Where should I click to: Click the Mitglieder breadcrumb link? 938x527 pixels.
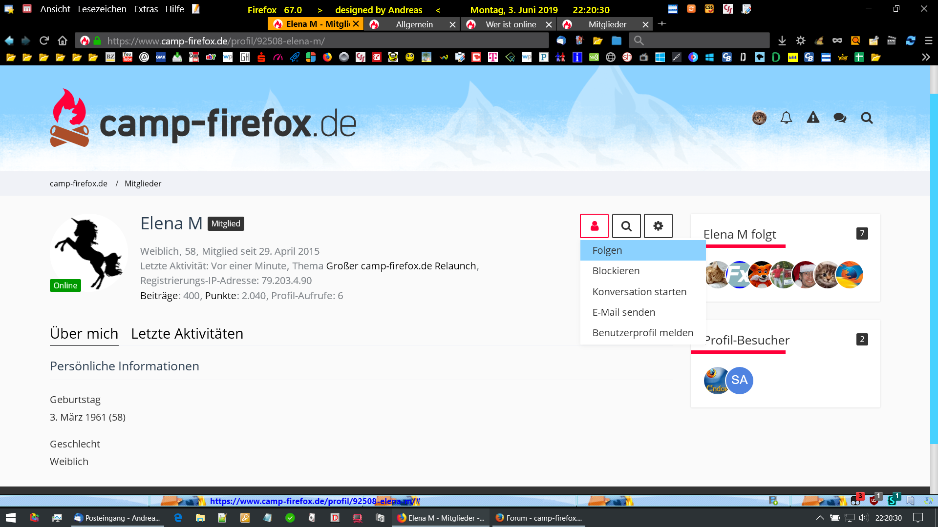(143, 183)
